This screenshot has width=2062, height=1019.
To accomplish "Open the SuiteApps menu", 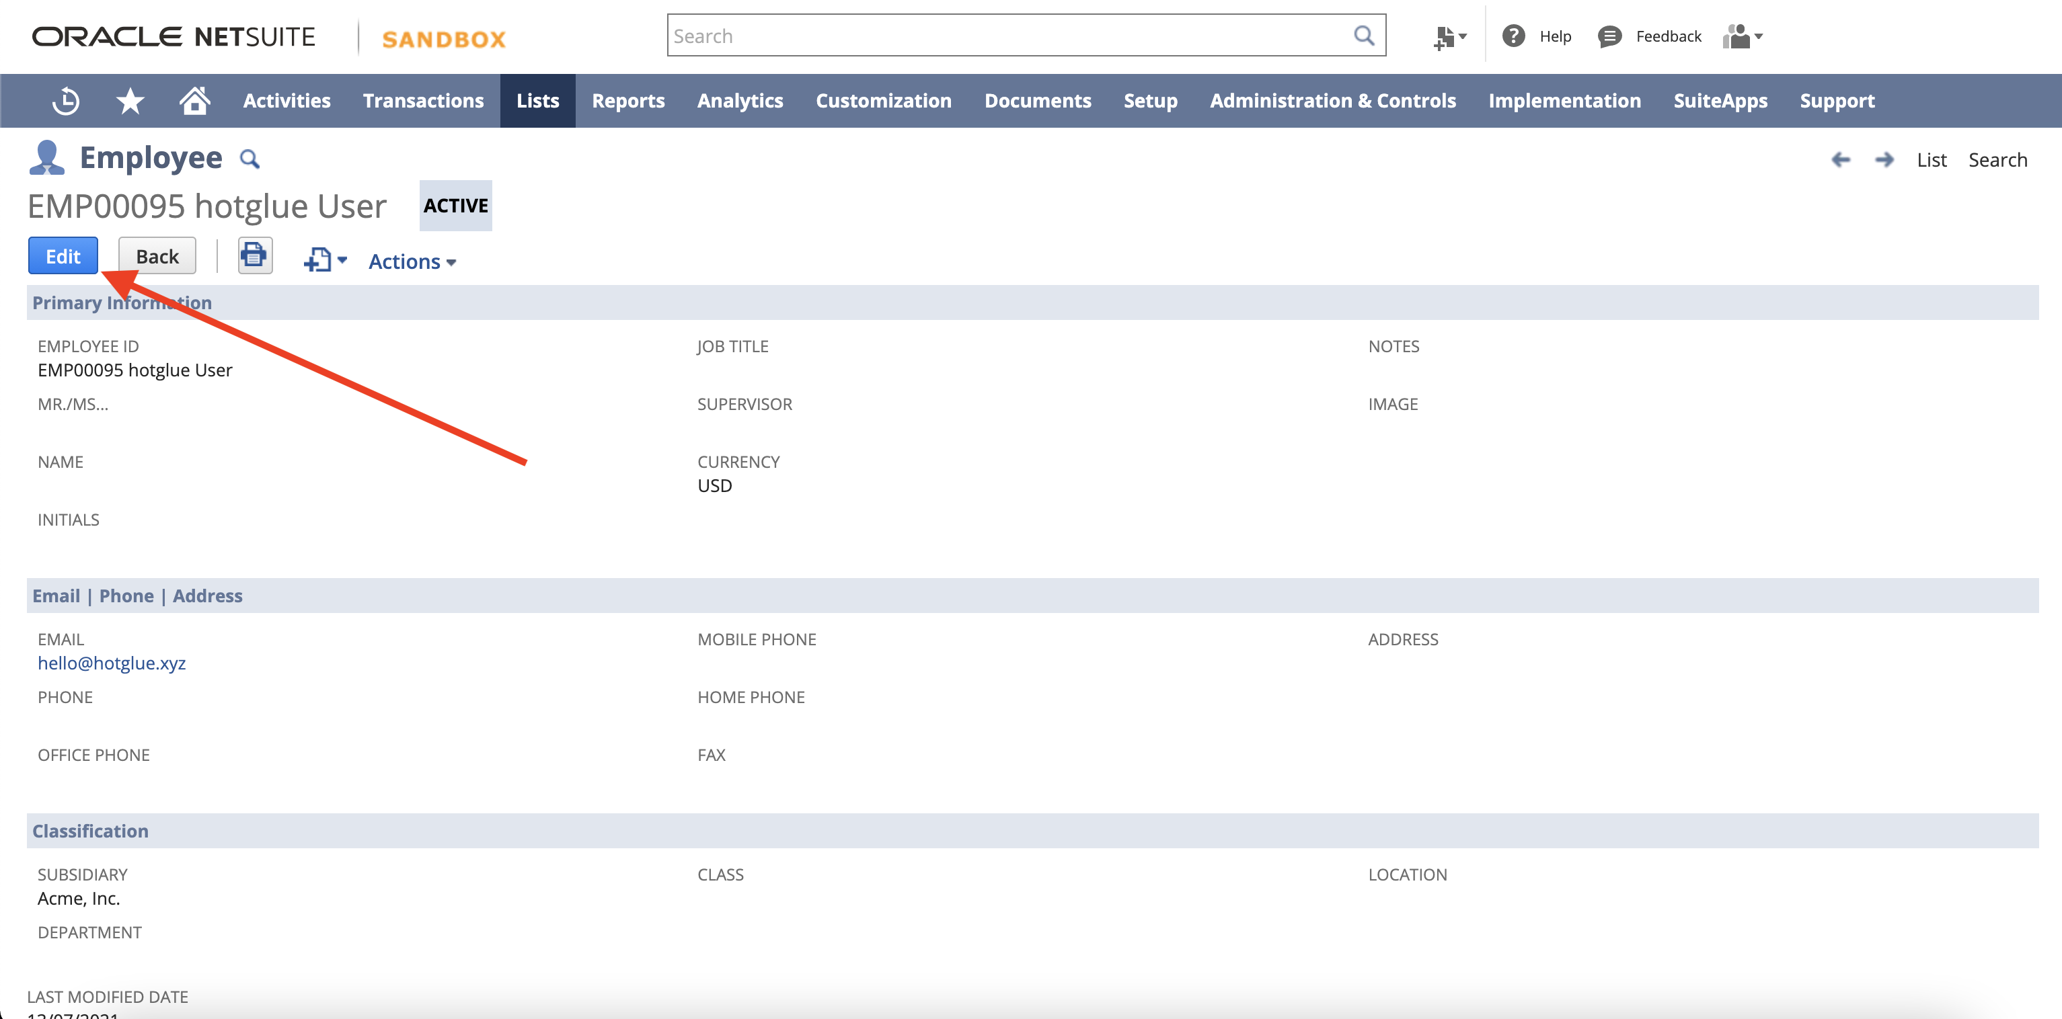I will pyautogui.click(x=1721, y=101).
